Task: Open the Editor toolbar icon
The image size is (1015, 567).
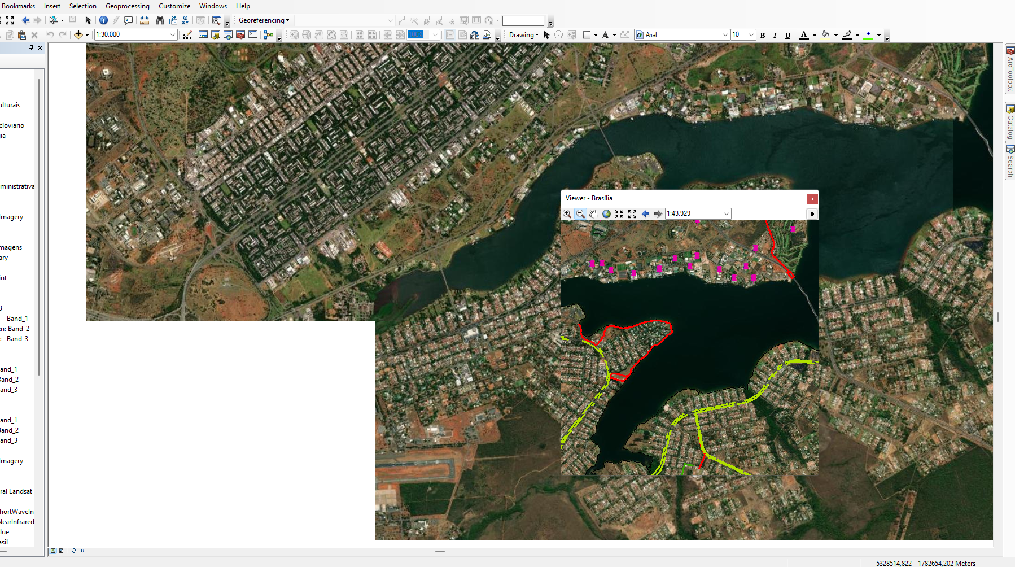Action: pos(187,35)
